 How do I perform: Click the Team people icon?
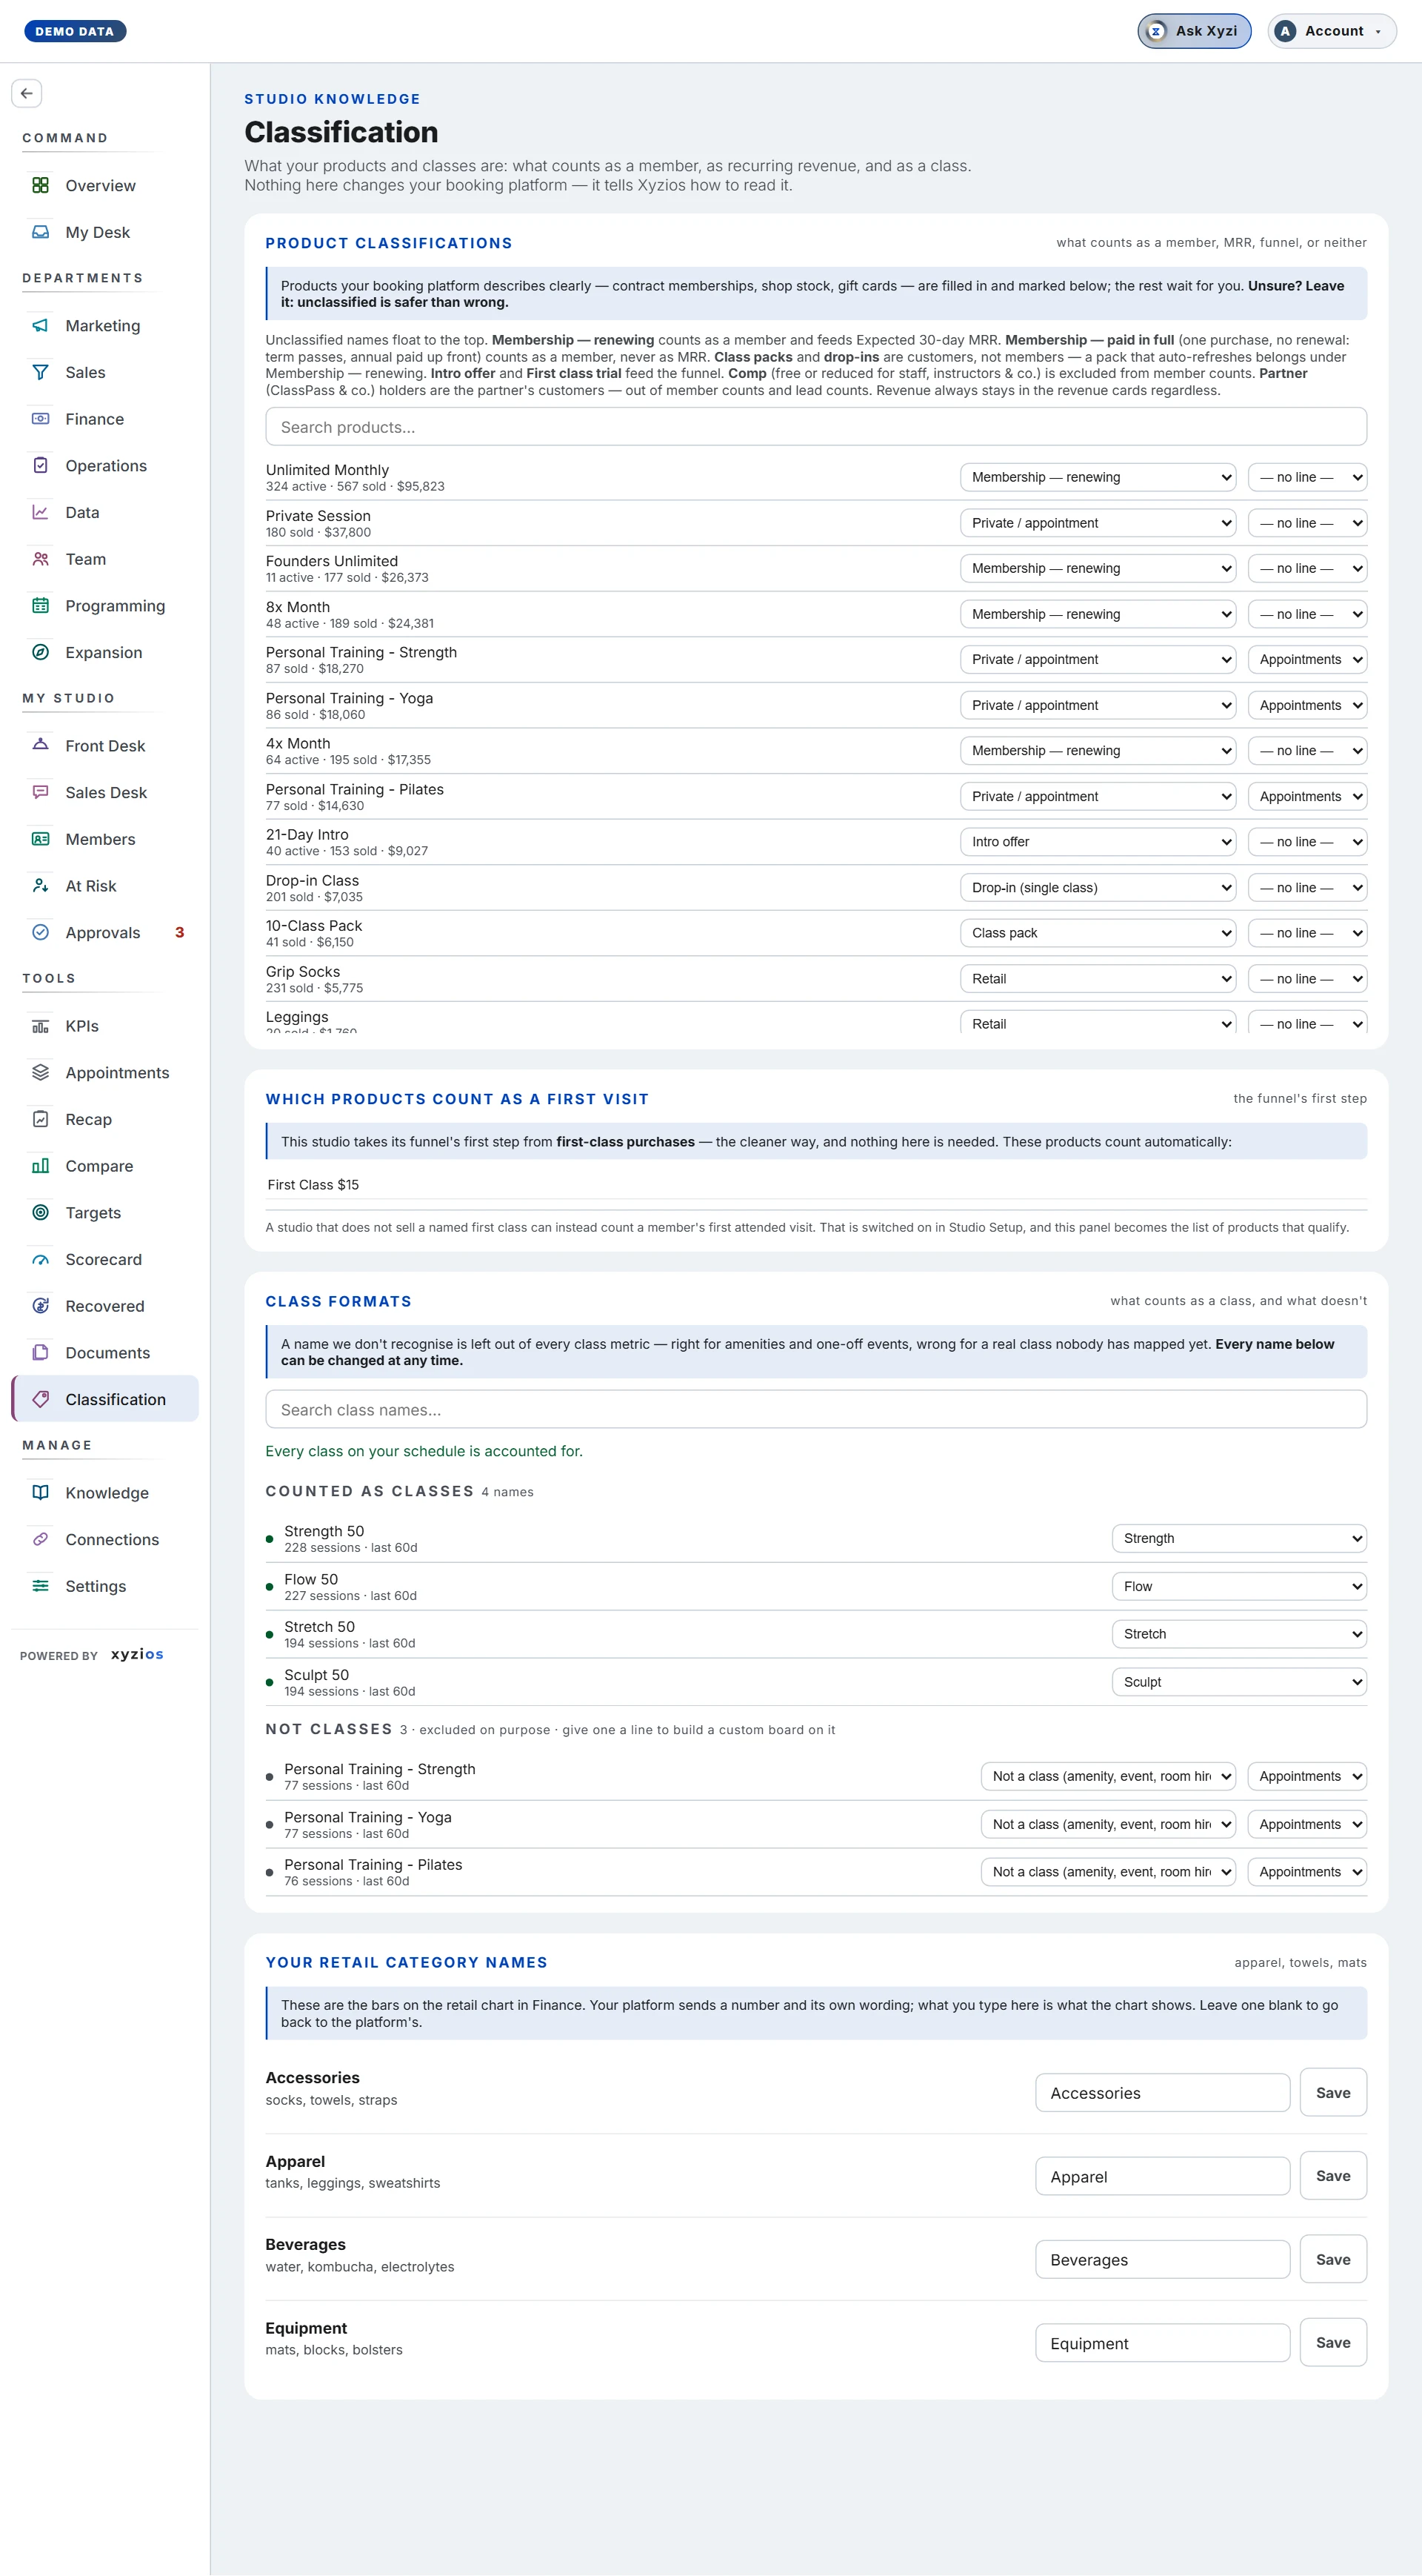coord(40,559)
